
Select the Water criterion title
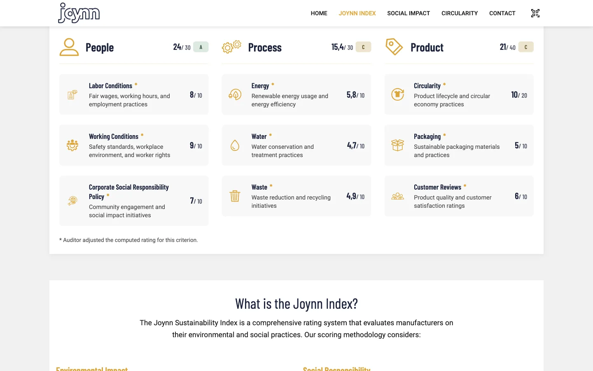click(x=259, y=136)
